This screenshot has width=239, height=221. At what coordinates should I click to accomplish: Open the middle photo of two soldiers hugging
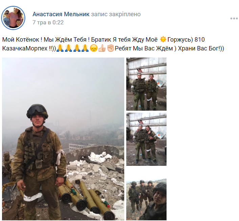(x=146, y=139)
